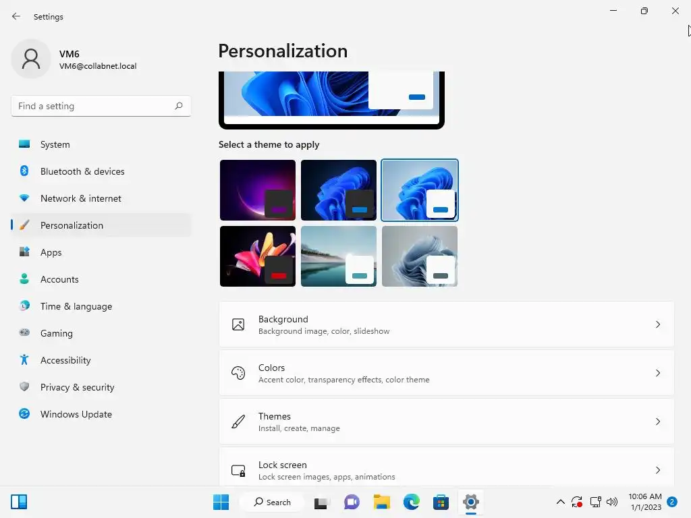Expand the Colors settings chevron
The image size is (691, 518).
click(657, 373)
